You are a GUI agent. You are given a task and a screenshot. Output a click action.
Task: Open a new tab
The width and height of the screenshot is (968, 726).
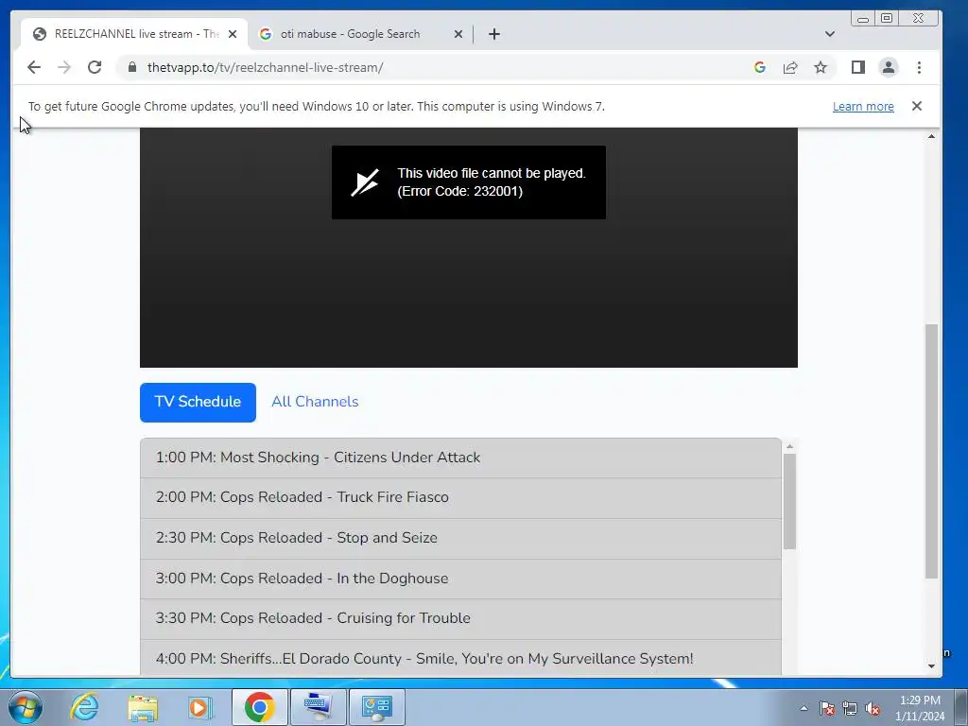(x=494, y=34)
